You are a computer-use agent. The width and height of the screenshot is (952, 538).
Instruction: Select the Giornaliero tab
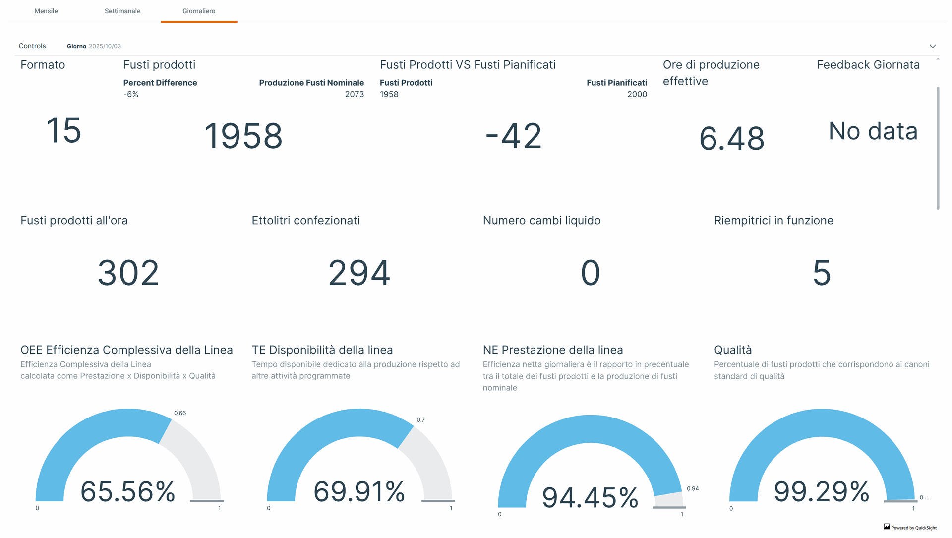[x=199, y=11]
